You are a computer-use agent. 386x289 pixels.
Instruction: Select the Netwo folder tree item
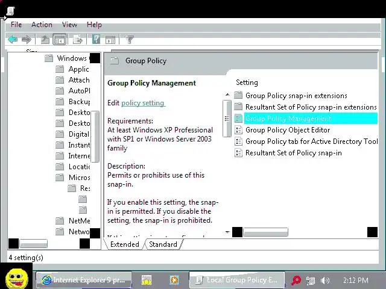73,231
